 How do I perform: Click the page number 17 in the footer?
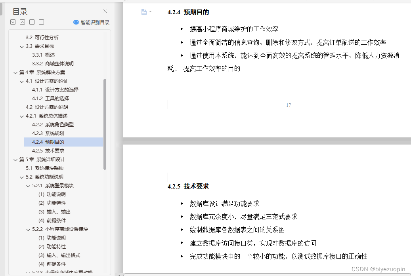288,105
